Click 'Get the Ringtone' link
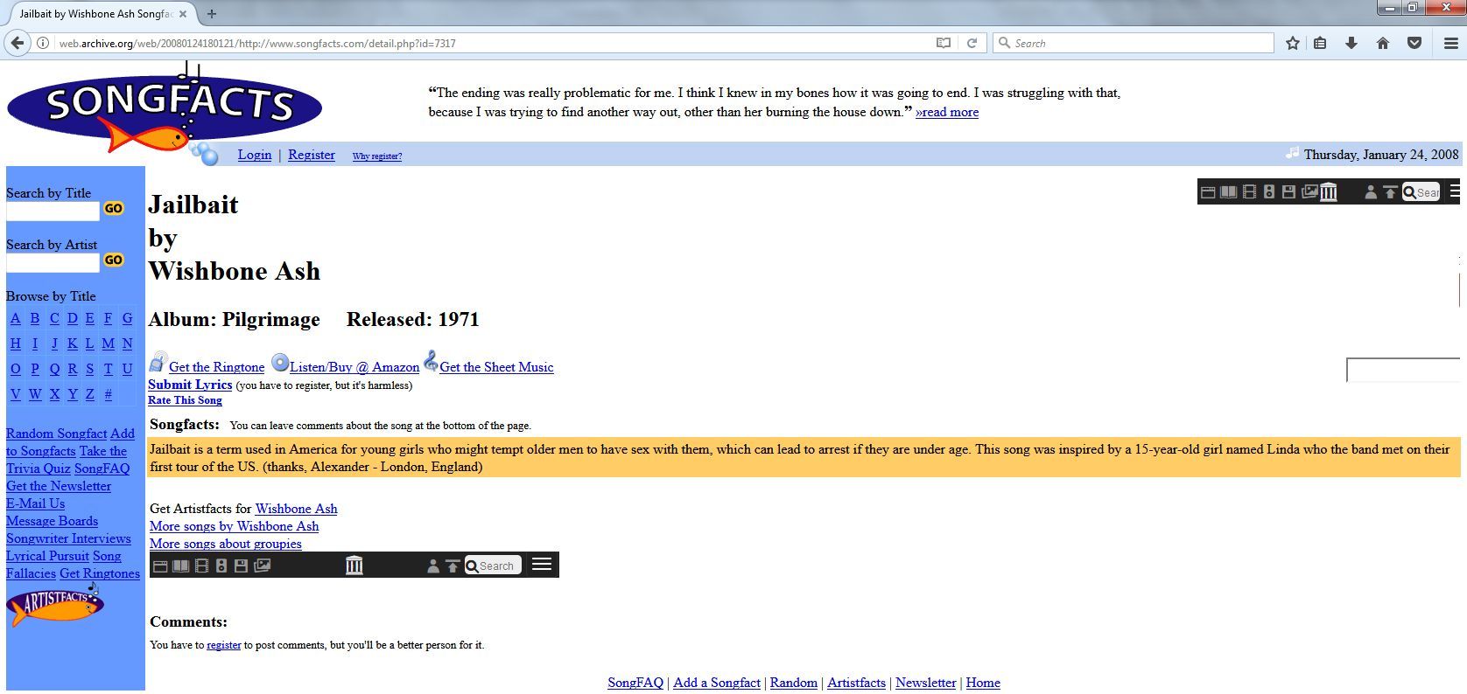 tap(216, 367)
